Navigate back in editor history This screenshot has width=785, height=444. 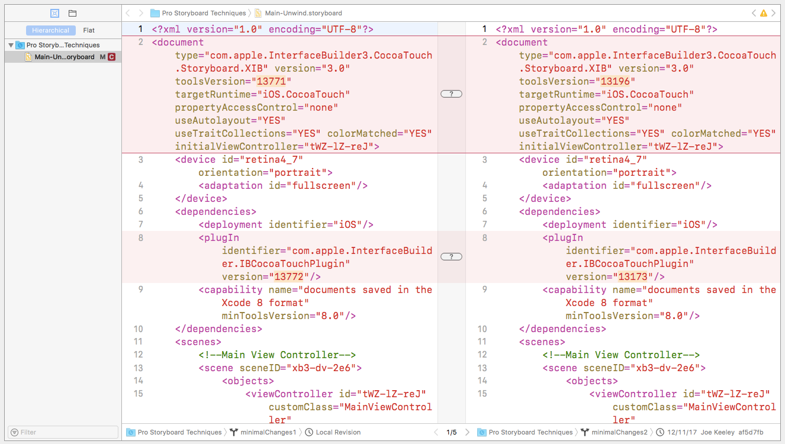[x=128, y=13]
